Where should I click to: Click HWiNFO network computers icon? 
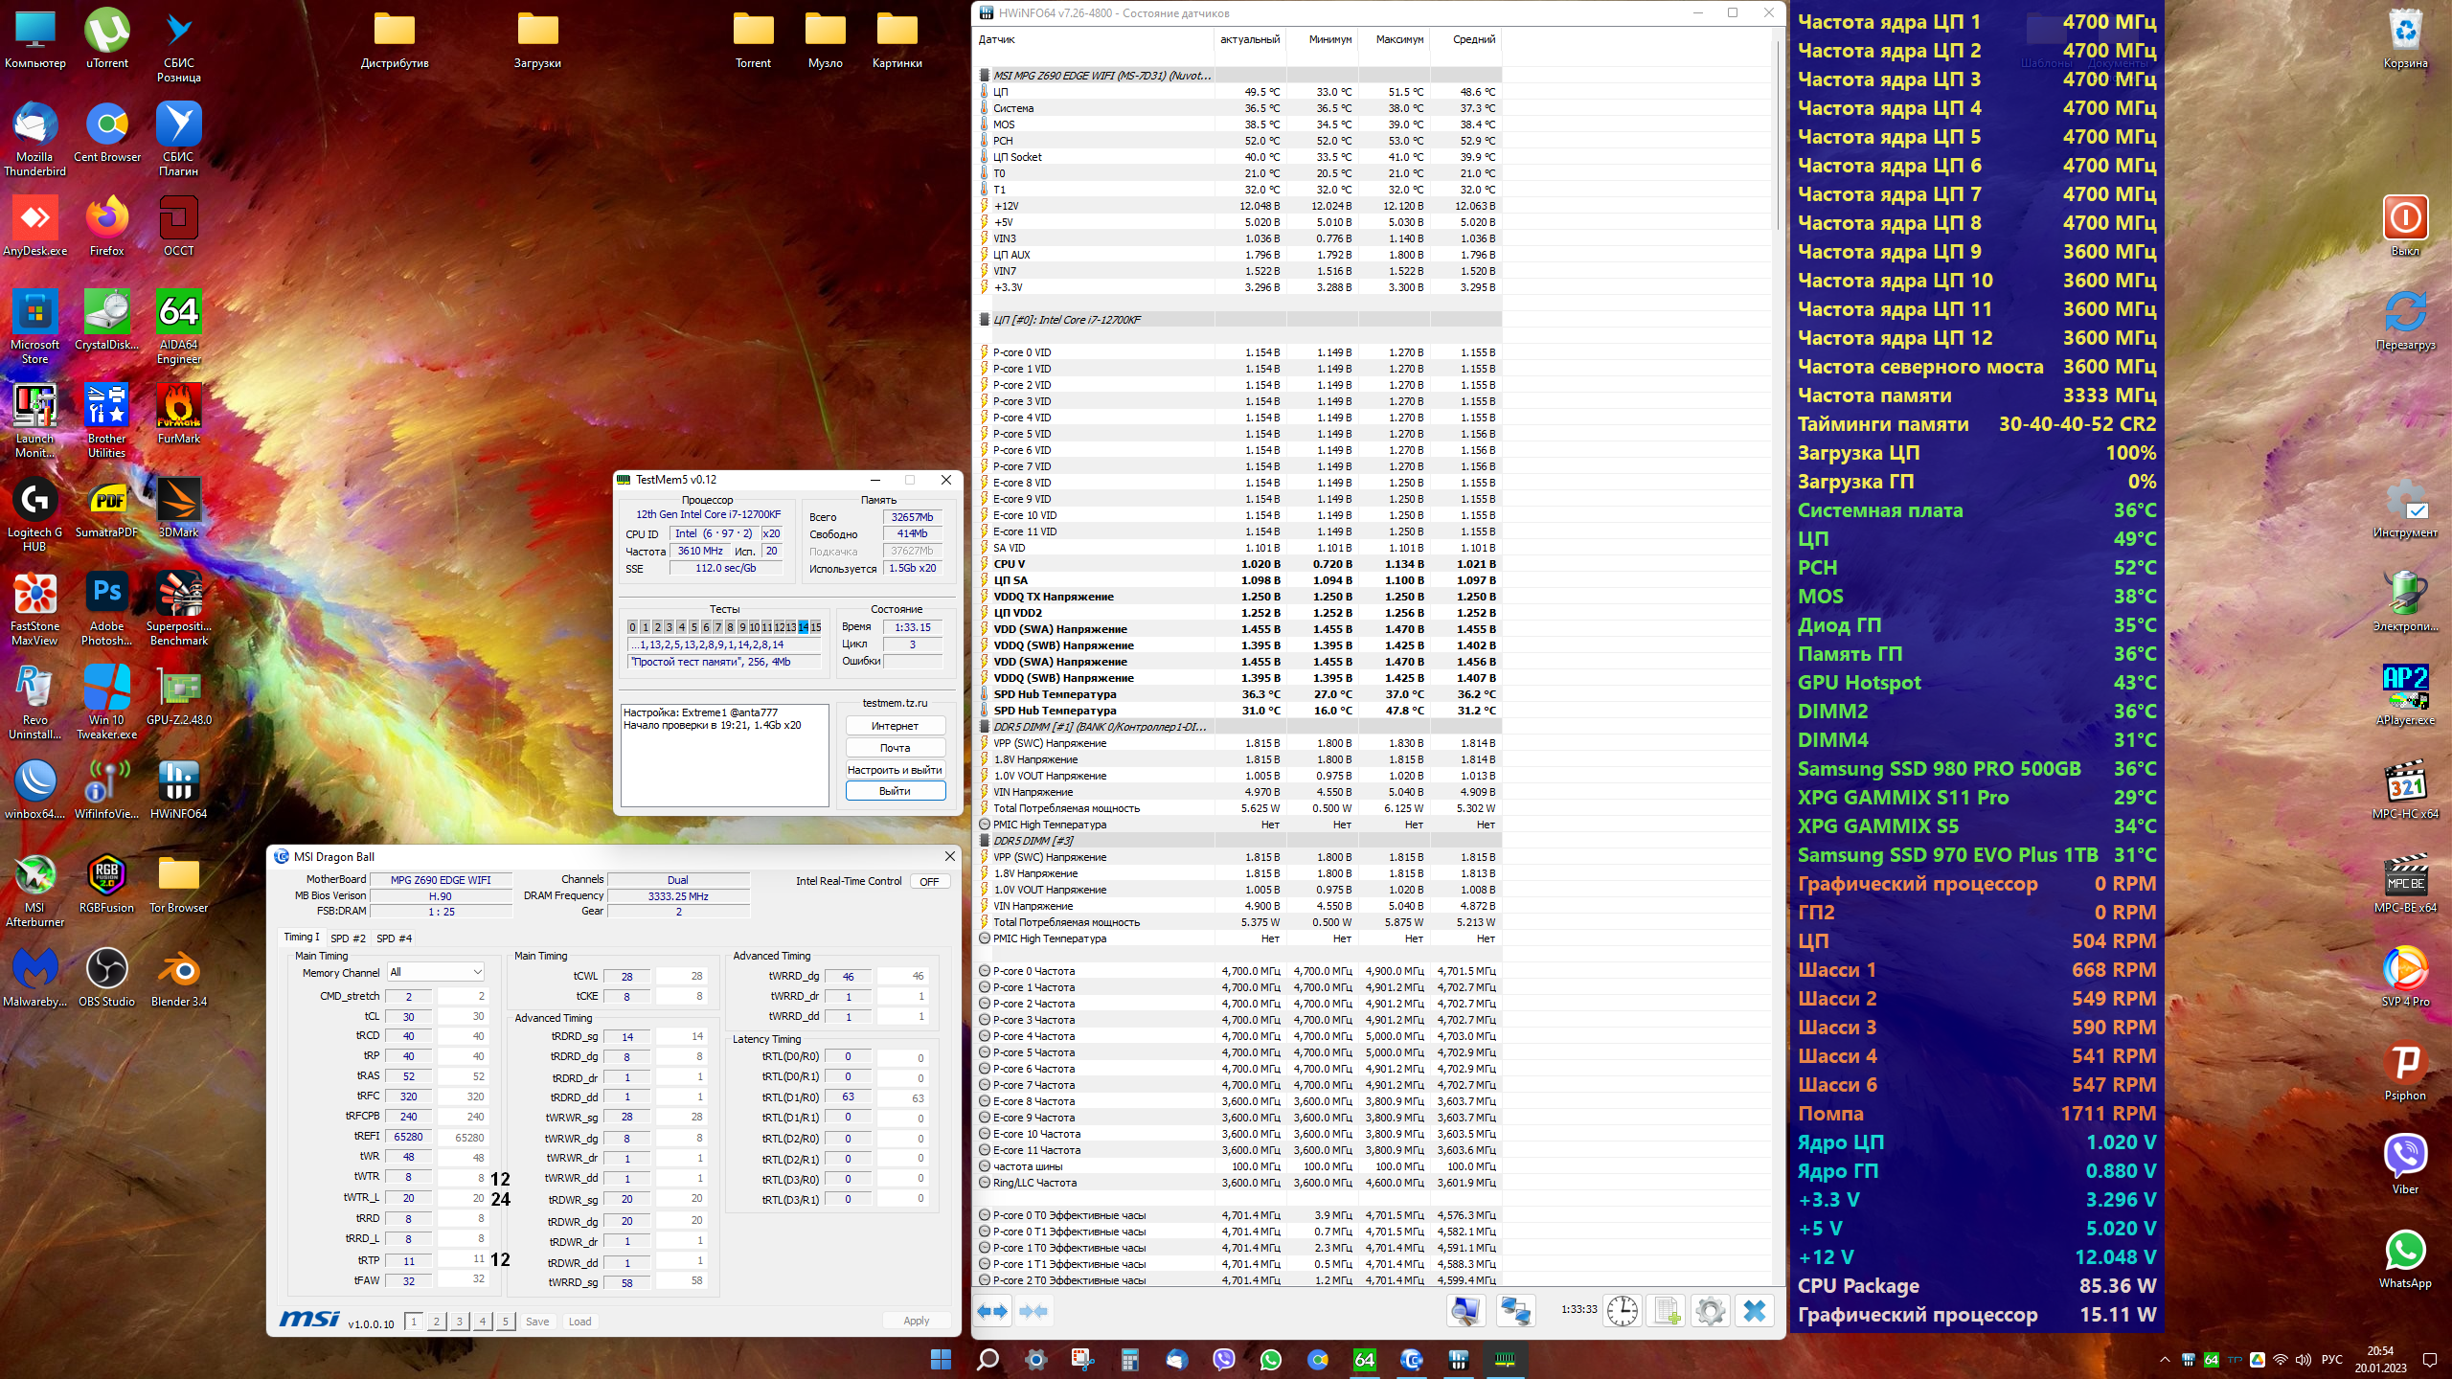tap(1514, 1311)
